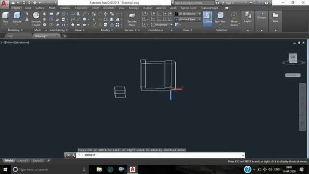The width and height of the screenshot is (309, 174).
Task: Click the World UCS globe icon
Action: click(x=170, y=14)
